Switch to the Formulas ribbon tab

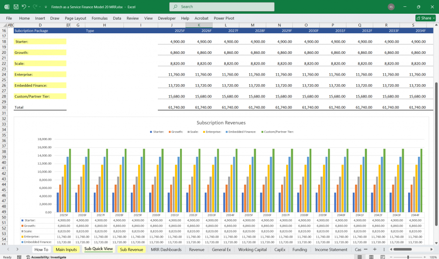(99, 18)
